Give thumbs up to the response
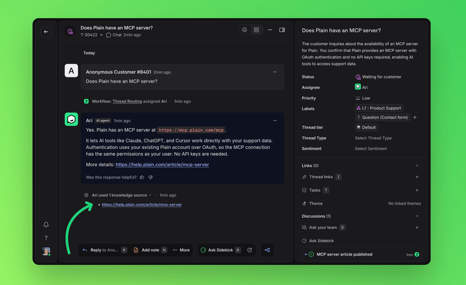Screen dimensions: 466x285 click(x=142, y=177)
